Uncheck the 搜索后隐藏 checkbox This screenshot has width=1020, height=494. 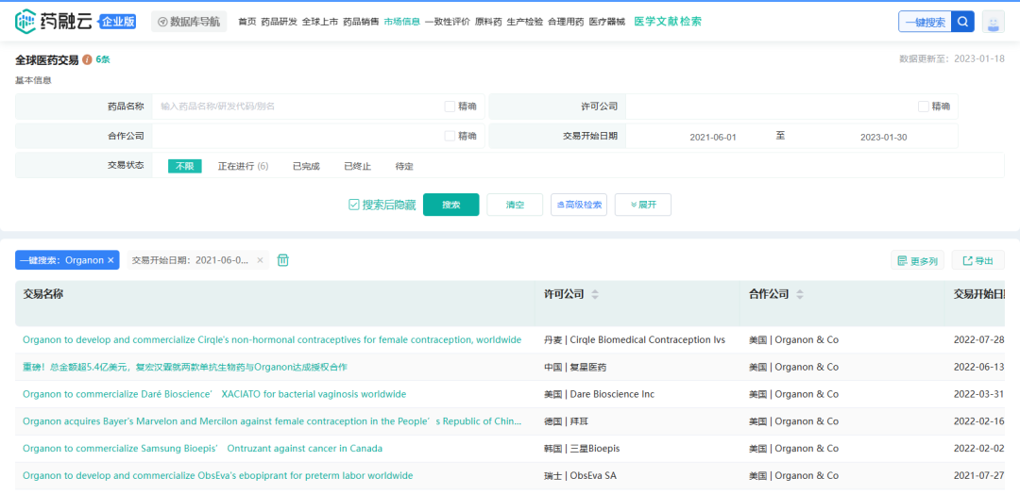click(x=354, y=205)
